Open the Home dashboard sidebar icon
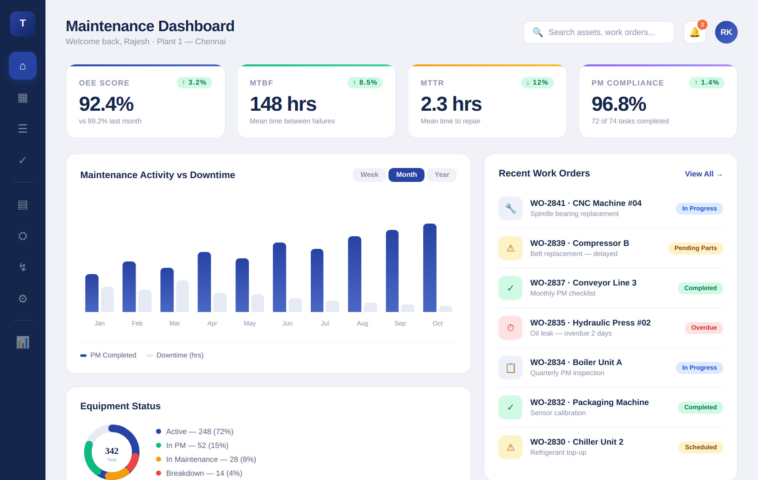 pyautogui.click(x=22, y=66)
